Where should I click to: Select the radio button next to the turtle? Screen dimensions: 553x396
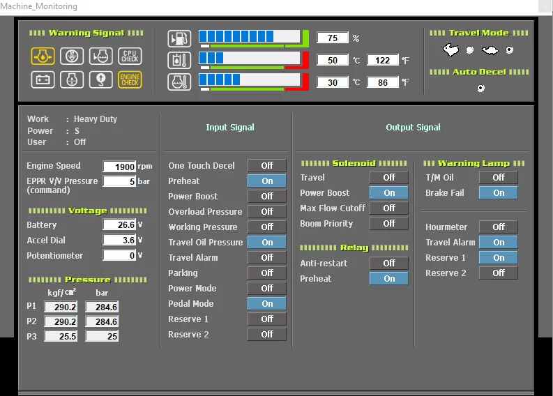510,50
